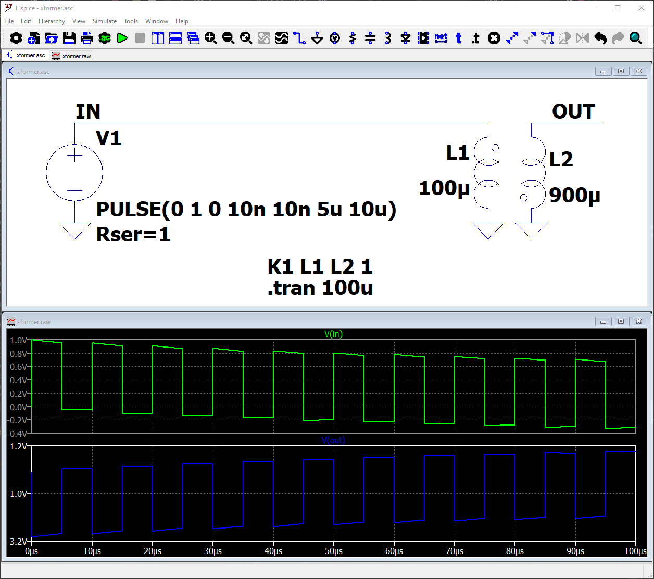Pick the Resistor component tool

point(353,38)
